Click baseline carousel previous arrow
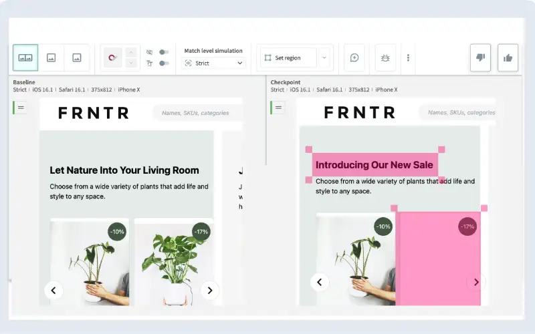The image size is (535, 334). pyautogui.click(x=53, y=291)
